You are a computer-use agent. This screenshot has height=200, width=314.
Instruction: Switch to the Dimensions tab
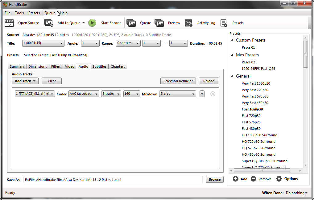tap(38, 66)
